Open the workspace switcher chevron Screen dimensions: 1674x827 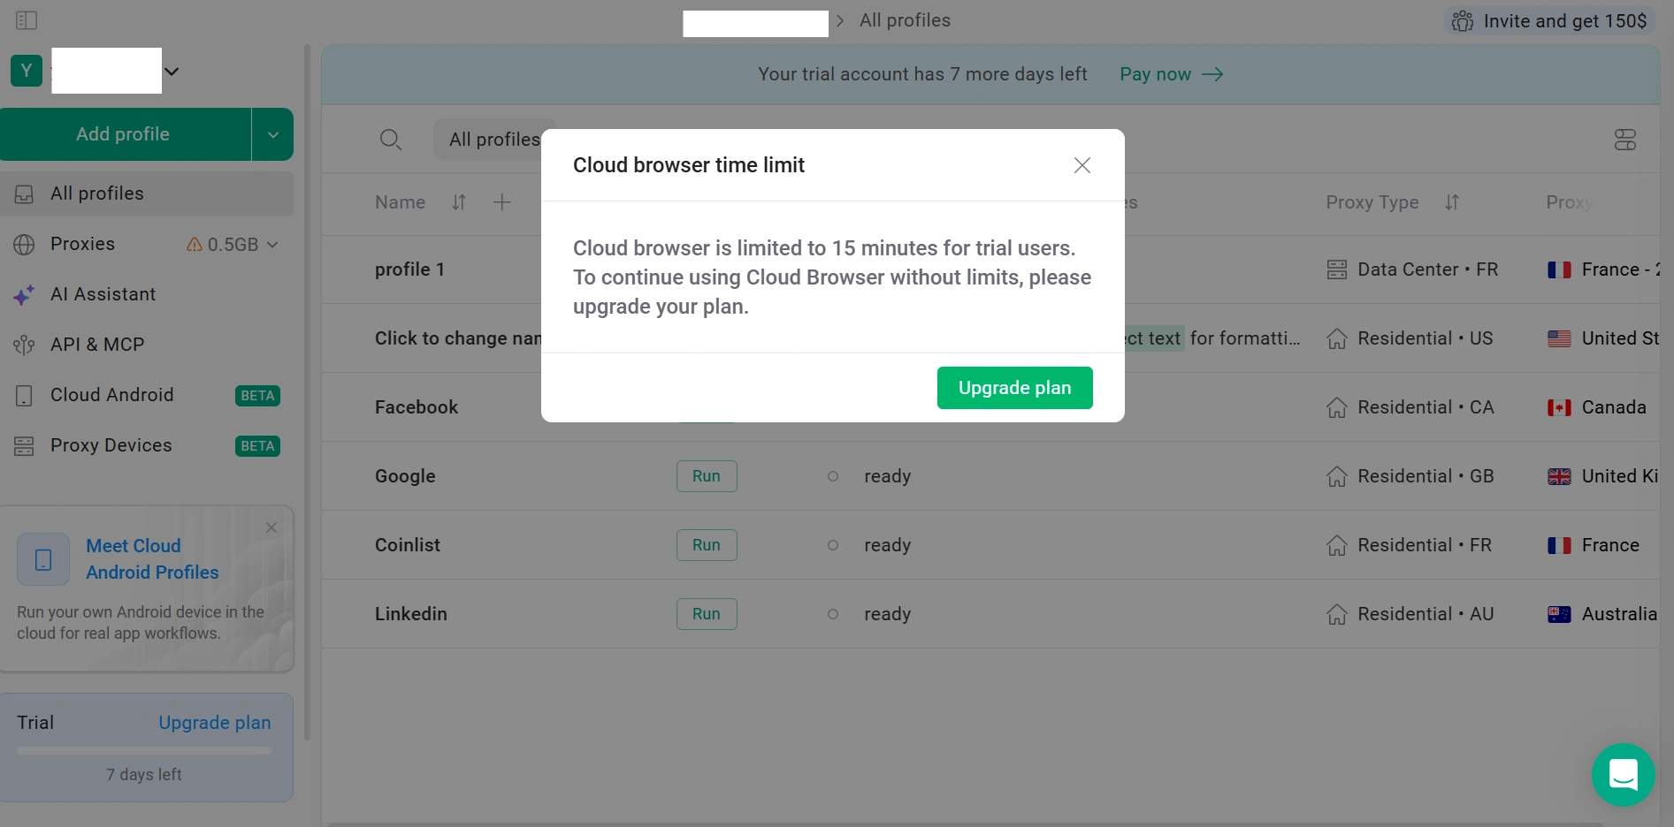tap(172, 72)
